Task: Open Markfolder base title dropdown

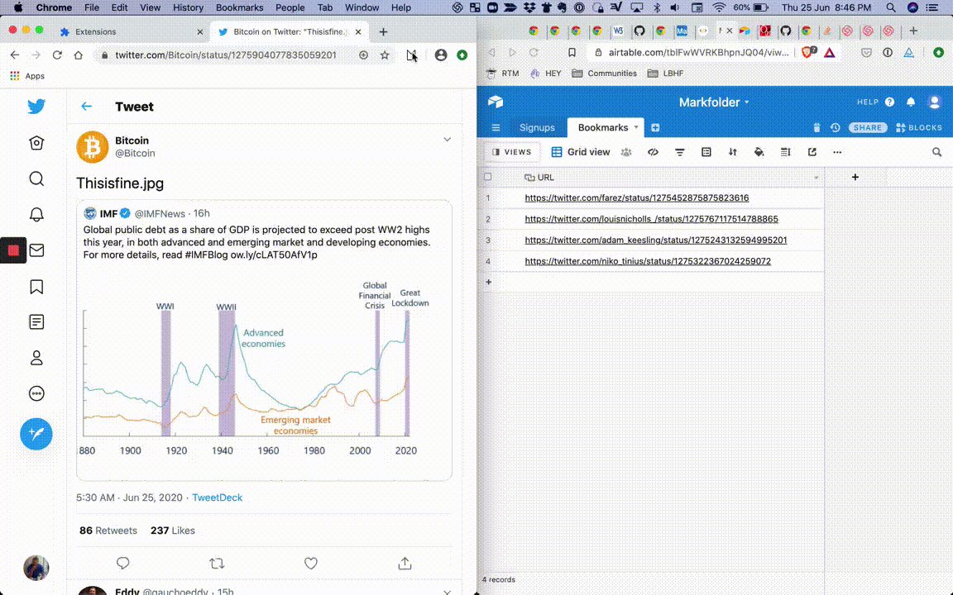Action: click(714, 102)
